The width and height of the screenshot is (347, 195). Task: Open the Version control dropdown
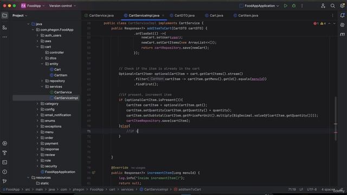coord(62,6)
